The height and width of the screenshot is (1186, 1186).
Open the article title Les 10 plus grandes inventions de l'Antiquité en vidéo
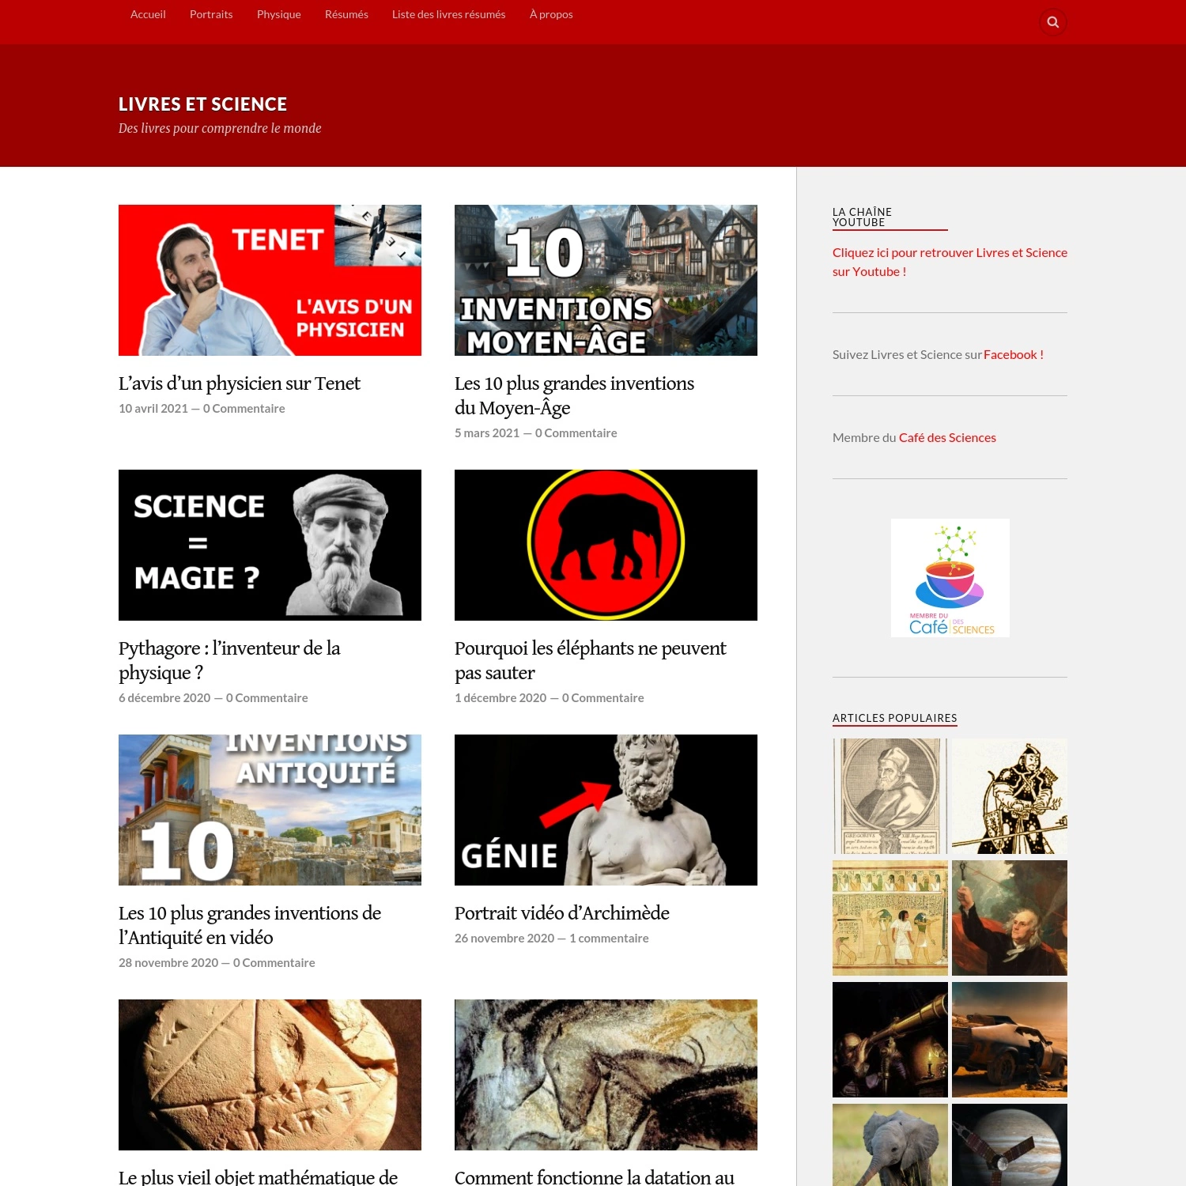[x=250, y=925]
